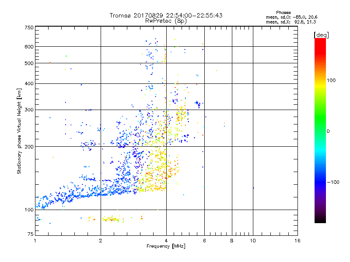Click the x-axis label '10'

[x=253, y=241]
